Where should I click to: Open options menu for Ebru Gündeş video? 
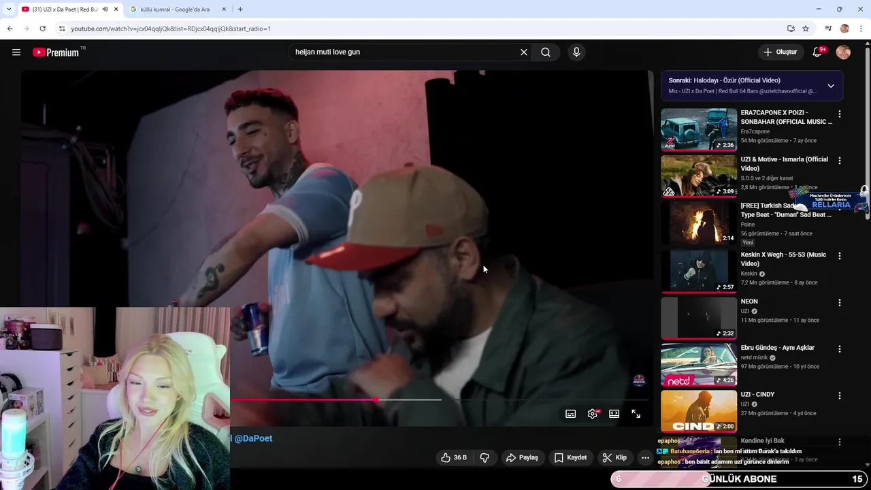point(840,349)
